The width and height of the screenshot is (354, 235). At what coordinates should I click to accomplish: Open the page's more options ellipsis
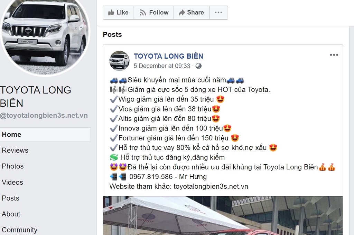(x=218, y=13)
